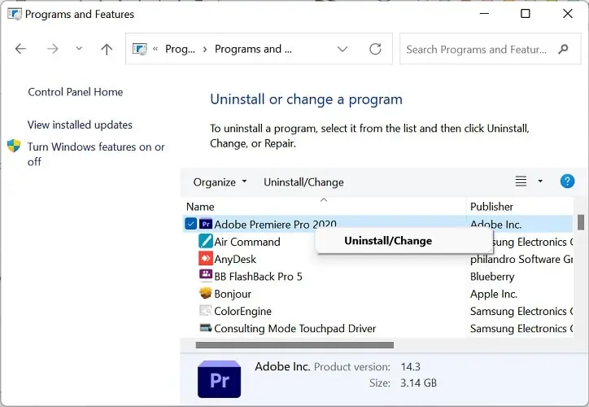Select the Air Command program row
The height and width of the screenshot is (407, 589).
pyautogui.click(x=247, y=242)
